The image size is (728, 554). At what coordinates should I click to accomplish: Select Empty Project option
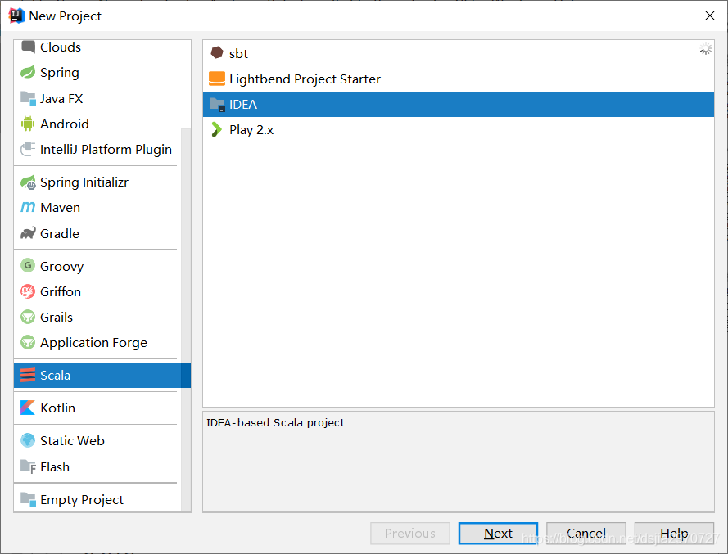coord(82,499)
